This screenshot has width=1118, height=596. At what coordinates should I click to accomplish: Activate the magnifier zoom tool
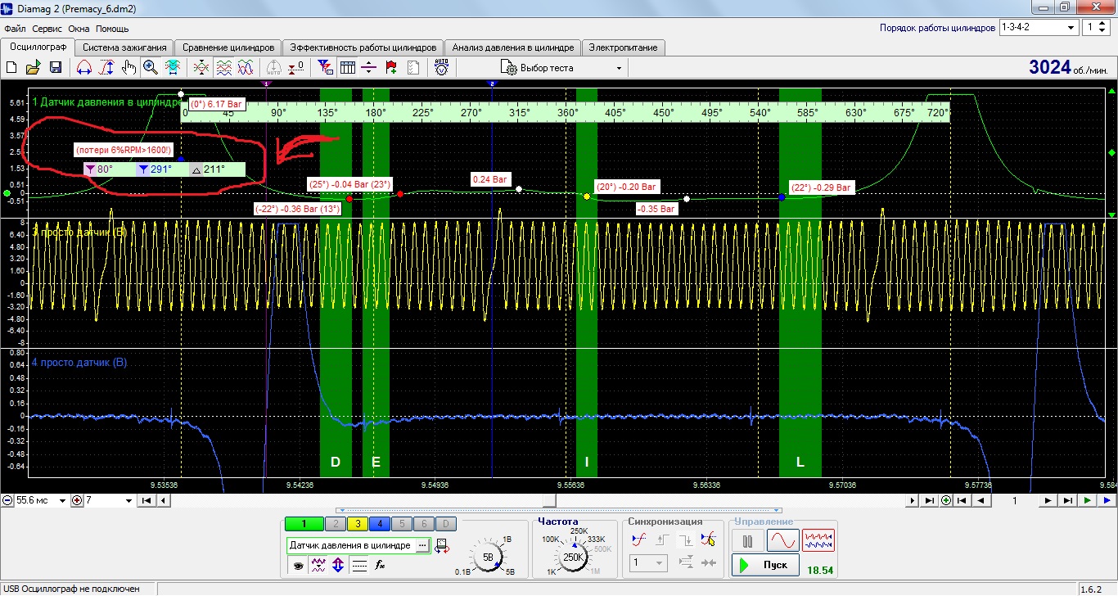pyautogui.click(x=151, y=68)
